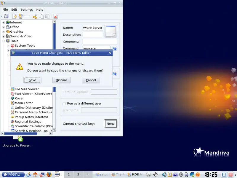The width and height of the screenshot is (237, 178).
Task: Click the Cut scissors icon
Action: pos(35,16)
